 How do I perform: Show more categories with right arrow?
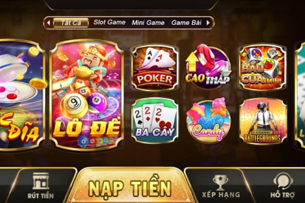pyautogui.click(x=208, y=23)
